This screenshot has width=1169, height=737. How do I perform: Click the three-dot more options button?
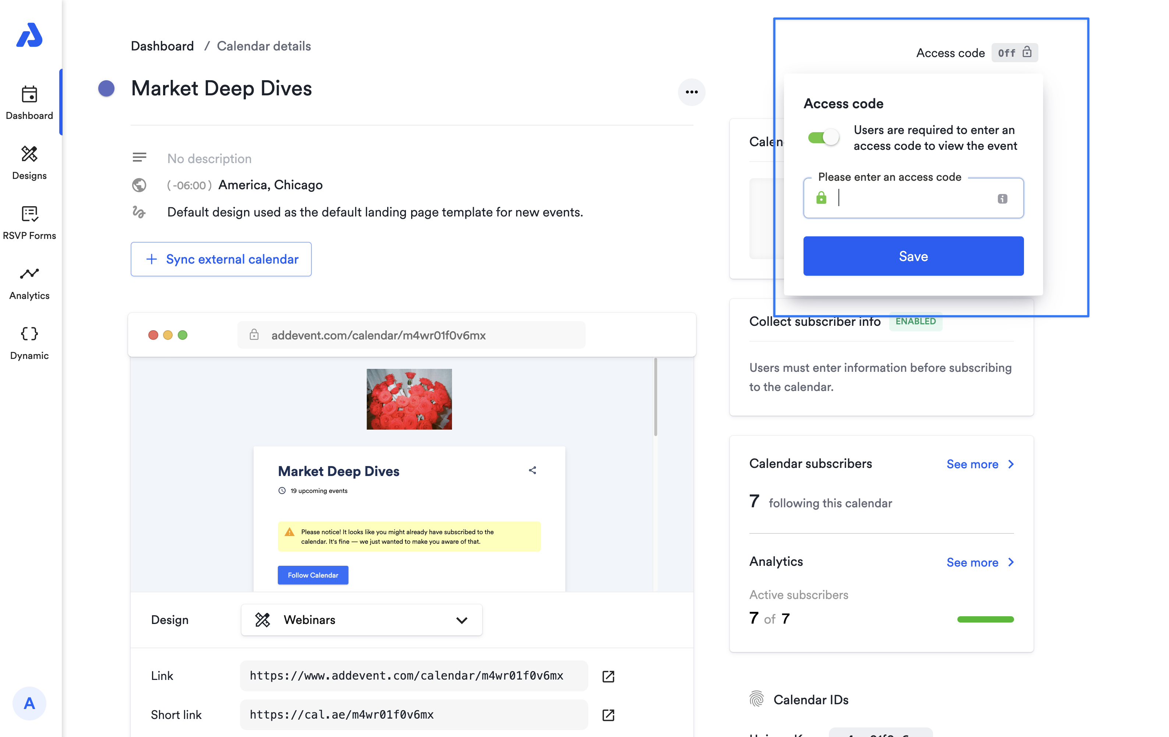point(691,92)
